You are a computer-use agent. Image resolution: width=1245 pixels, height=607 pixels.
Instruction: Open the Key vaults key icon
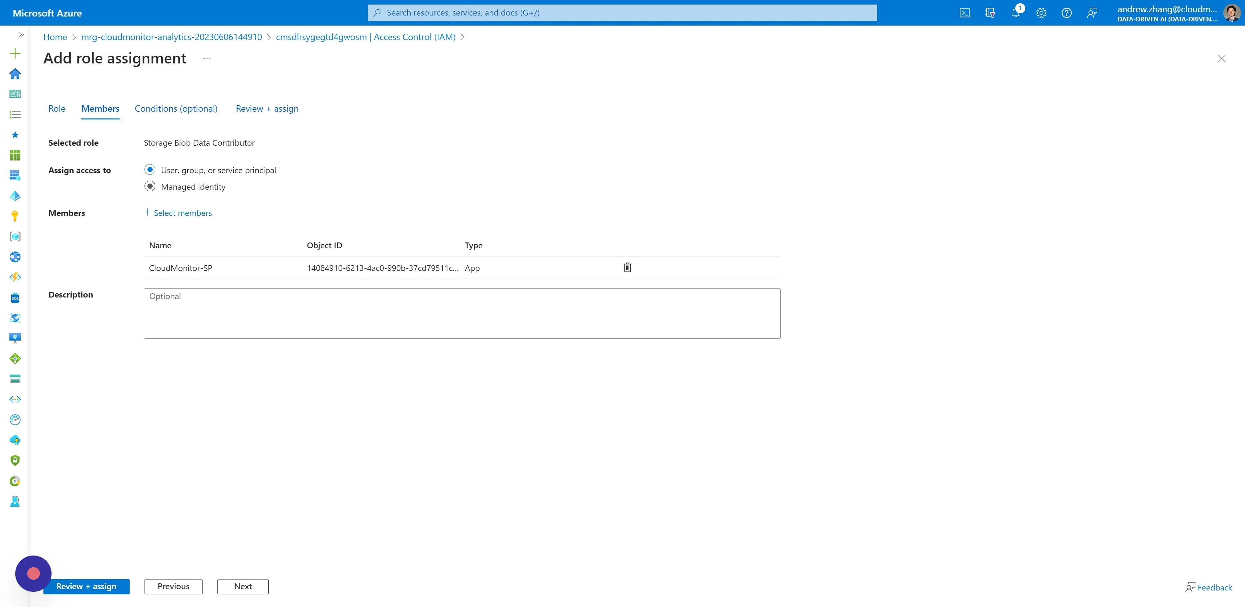tap(15, 216)
